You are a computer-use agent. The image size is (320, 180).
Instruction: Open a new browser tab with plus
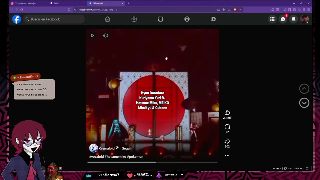tap(128, 3)
